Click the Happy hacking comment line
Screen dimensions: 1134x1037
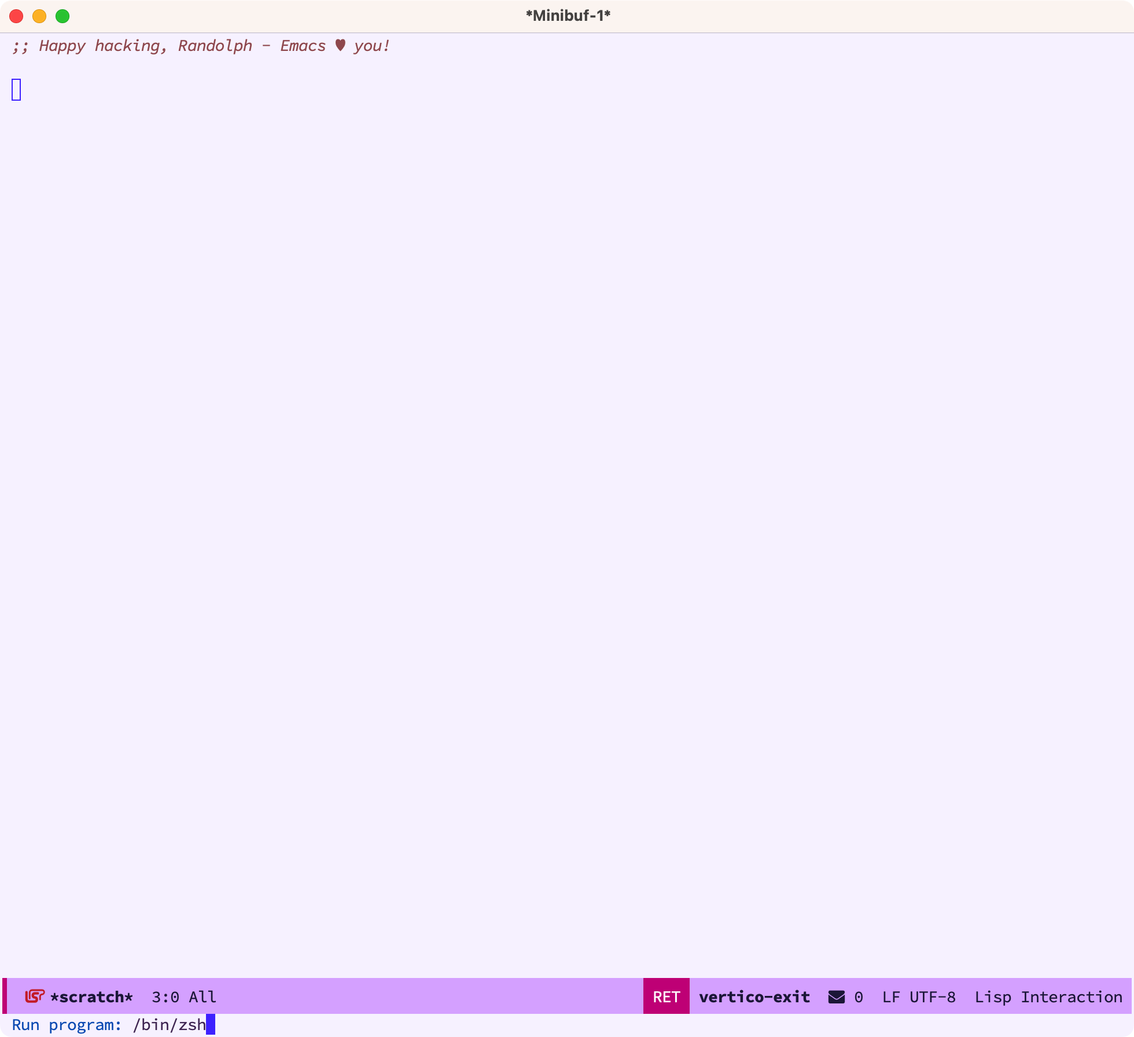click(201, 46)
